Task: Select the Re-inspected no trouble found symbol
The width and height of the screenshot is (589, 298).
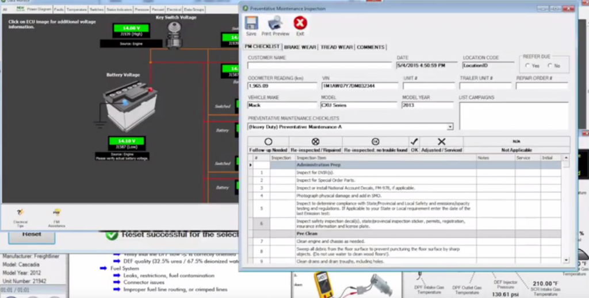Action: pyautogui.click(x=375, y=141)
